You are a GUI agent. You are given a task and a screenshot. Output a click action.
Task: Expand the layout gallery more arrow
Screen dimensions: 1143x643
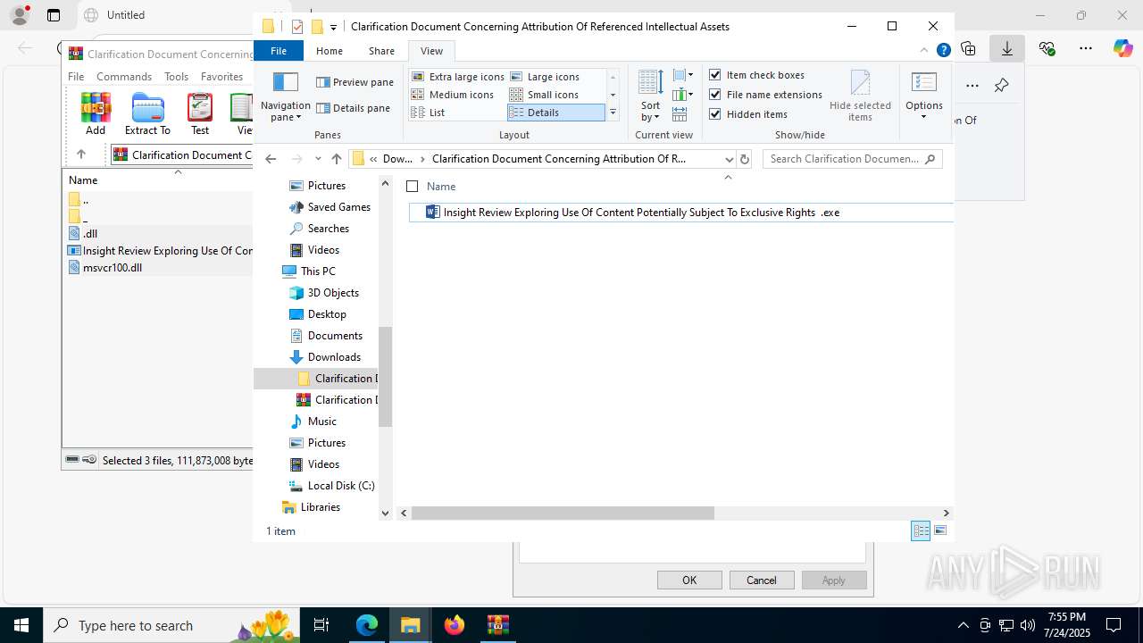point(613,113)
